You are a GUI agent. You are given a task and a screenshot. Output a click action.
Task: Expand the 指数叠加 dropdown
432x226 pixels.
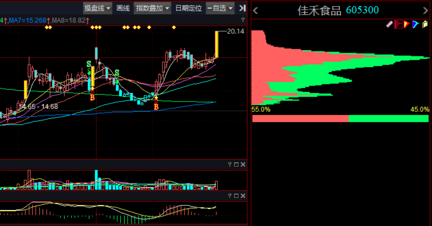(x=152, y=8)
